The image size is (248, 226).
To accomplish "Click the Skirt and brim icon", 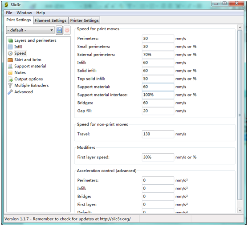I will point(10,60).
